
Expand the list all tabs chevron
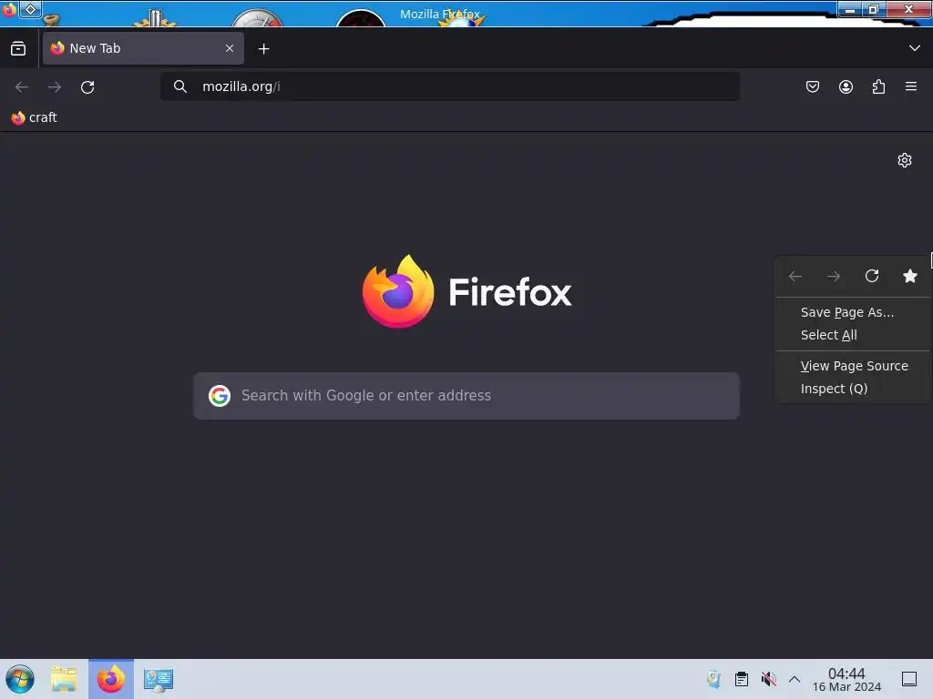click(915, 48)
